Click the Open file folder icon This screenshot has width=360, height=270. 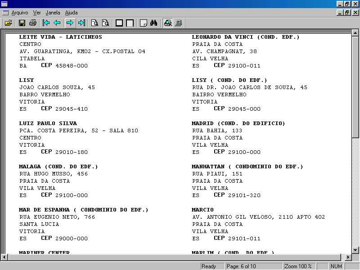point(9,23)
